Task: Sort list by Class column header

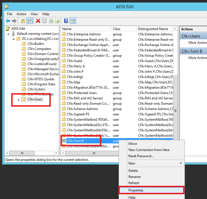Action: [124, 29]
